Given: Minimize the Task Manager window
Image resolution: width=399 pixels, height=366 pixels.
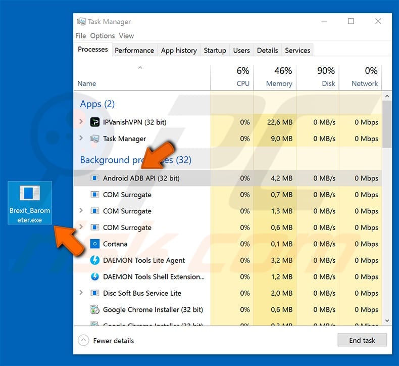Looking at the screenshot, I should pyautogui.click(x=324, y=21).
